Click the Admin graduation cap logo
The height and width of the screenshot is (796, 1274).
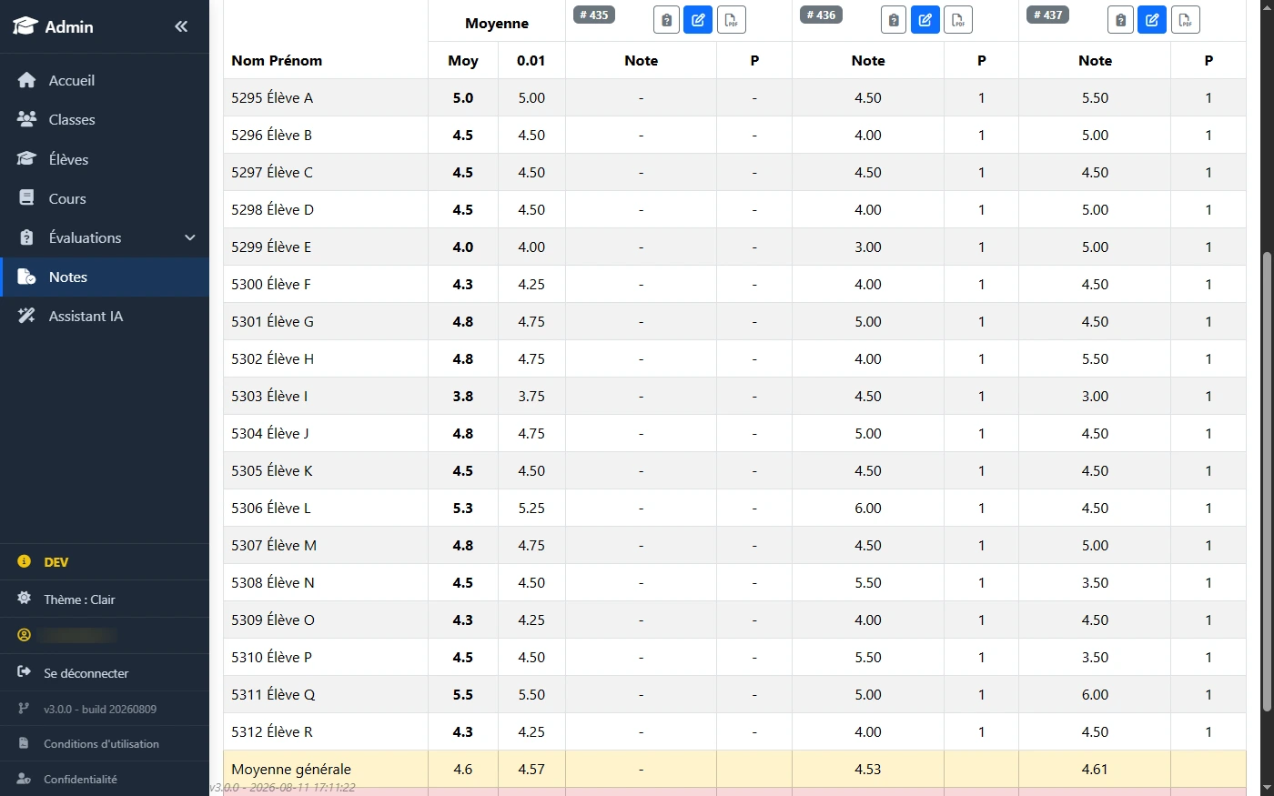(25, 26)
